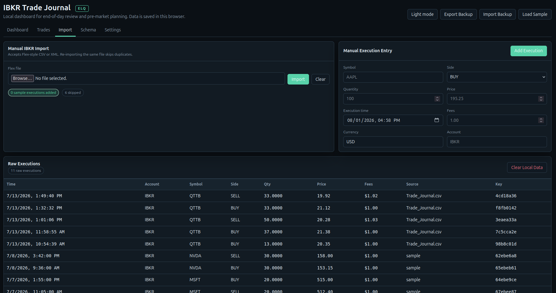Screen dimensions: 556x293
Task: Click the Key column header
Action: click(499, 184)
